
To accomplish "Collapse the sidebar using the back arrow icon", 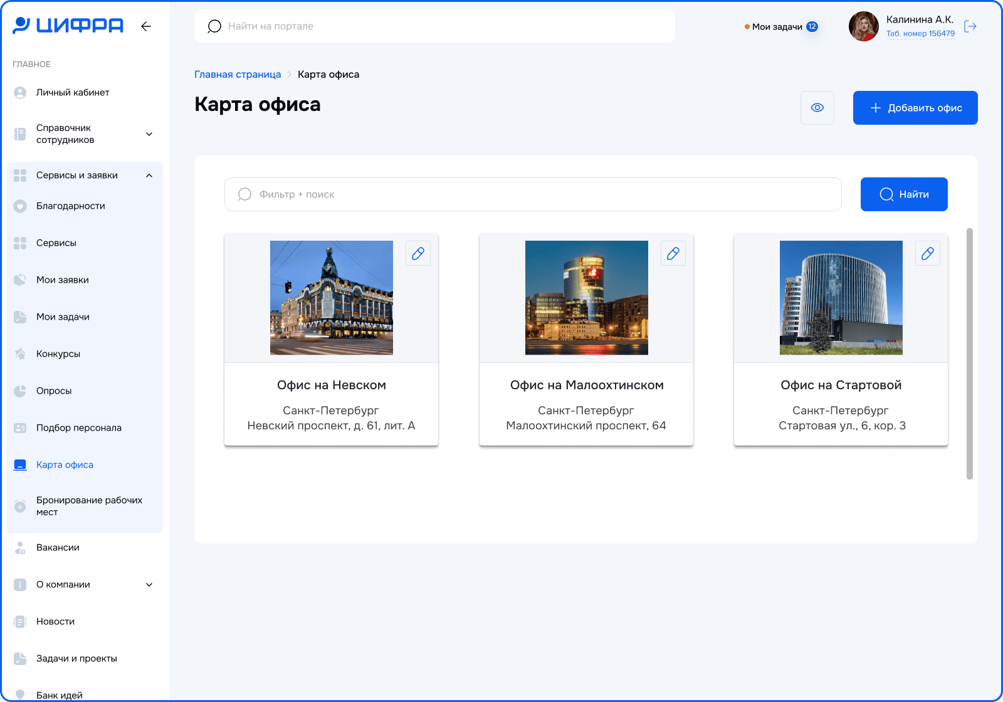I will pos(145,26).
